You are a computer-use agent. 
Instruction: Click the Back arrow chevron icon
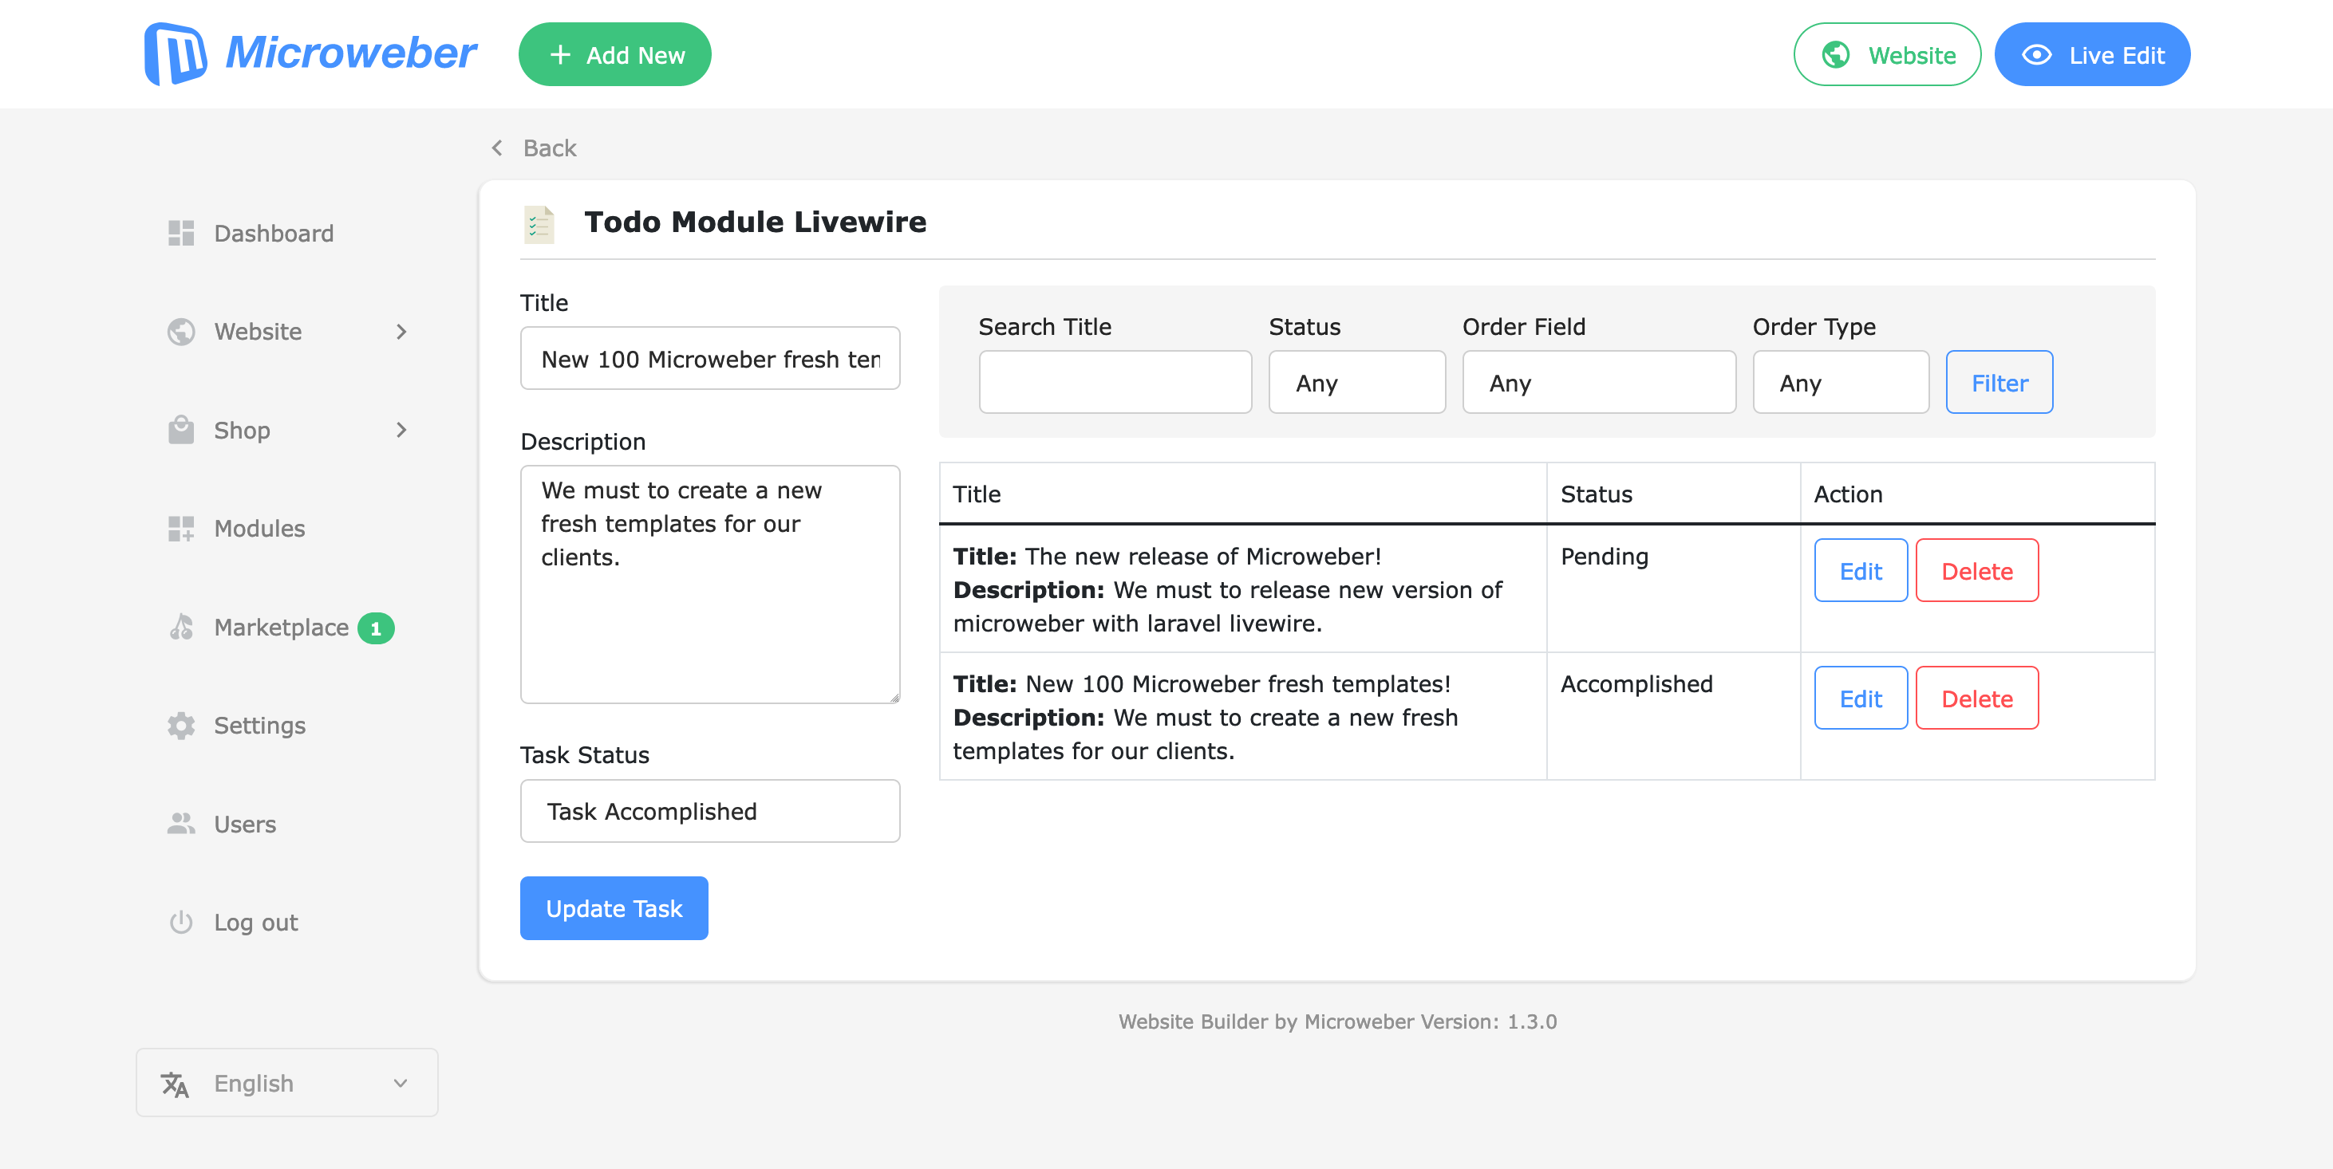[x=497, y=148]
